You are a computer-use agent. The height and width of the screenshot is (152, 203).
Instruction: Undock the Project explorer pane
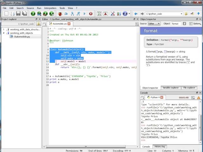tap(36, 19)
